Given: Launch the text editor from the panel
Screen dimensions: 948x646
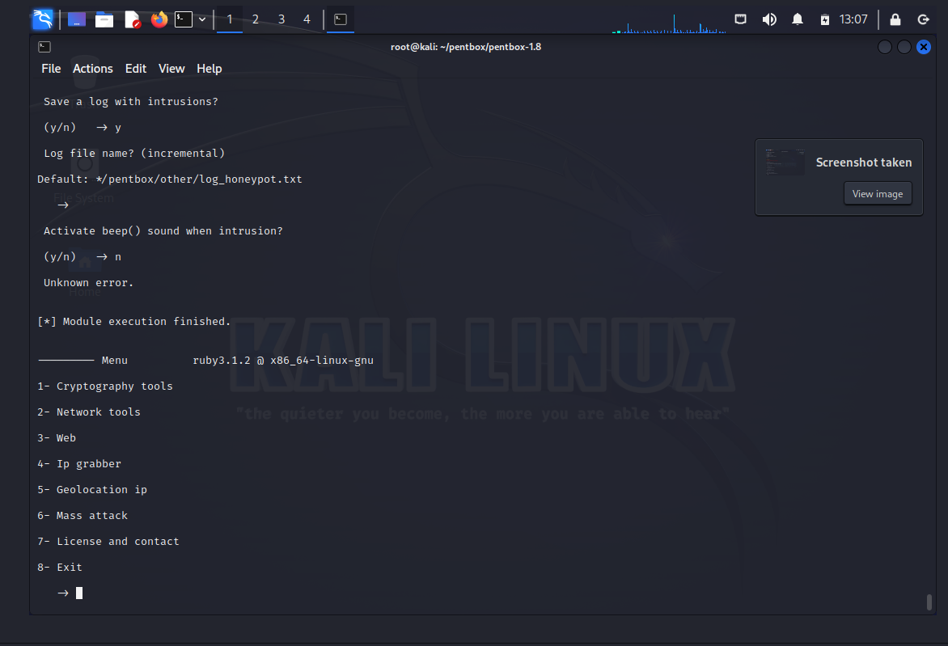Looking at the screenshot, I should pyautogui.click(x=132, y=19).
